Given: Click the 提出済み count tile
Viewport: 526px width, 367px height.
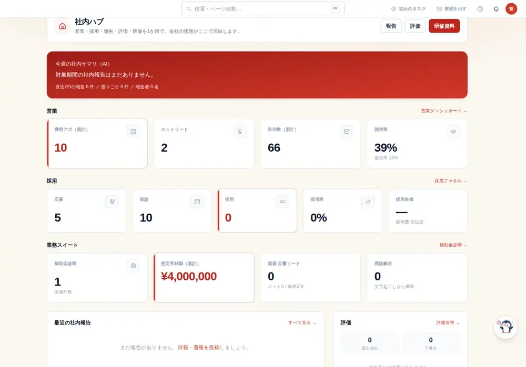Looking at the screenshot, I should (x=370, y=343).
